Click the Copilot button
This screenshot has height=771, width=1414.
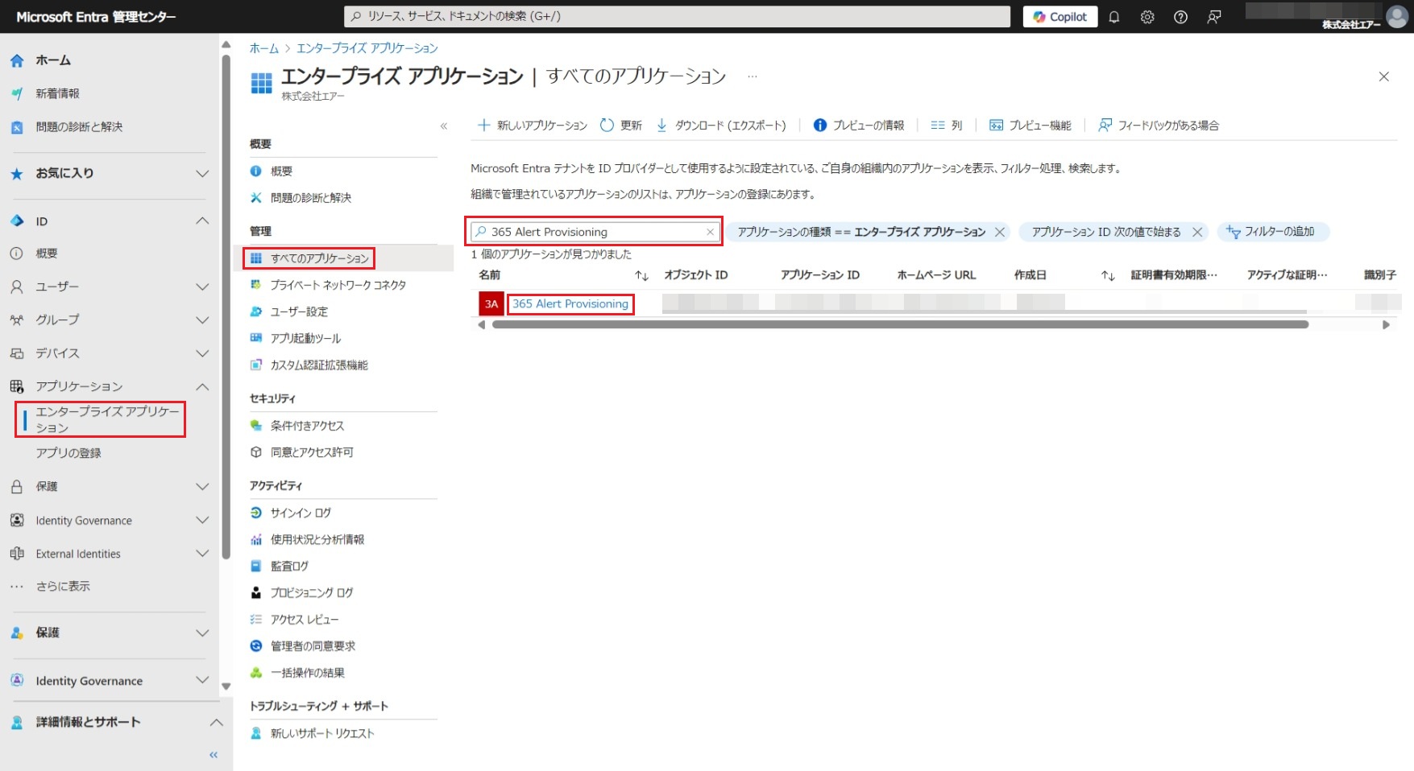pyautogui.click(x=1059, y=17)
